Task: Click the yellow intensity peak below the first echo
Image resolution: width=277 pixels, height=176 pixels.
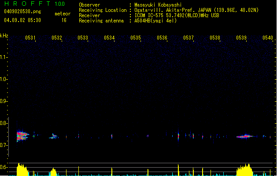Action: [x=22, y=169]
